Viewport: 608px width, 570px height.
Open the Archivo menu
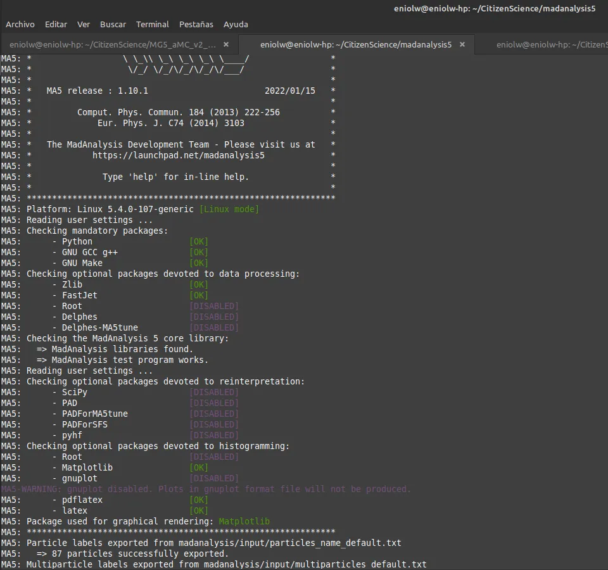[x=20, y=25]
